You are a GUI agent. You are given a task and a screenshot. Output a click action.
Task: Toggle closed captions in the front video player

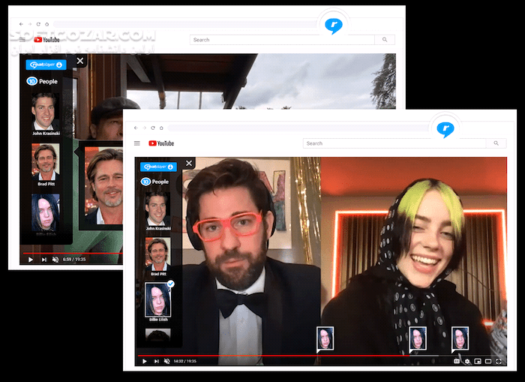tap(456, 361)
